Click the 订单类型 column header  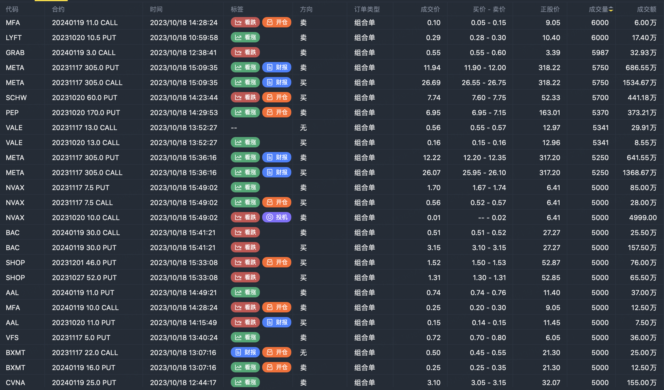367,10
